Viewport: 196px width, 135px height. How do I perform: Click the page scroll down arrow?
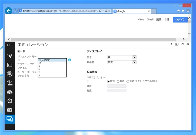189,34
